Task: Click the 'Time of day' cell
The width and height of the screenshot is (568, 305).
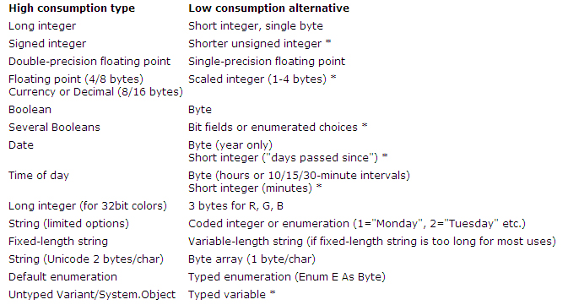Action: [39, 176]
